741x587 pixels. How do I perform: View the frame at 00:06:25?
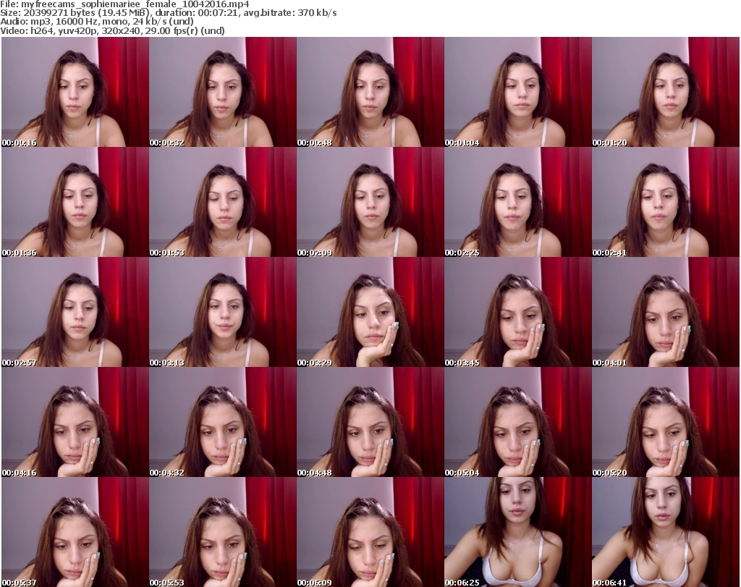(x=518, y=532)
